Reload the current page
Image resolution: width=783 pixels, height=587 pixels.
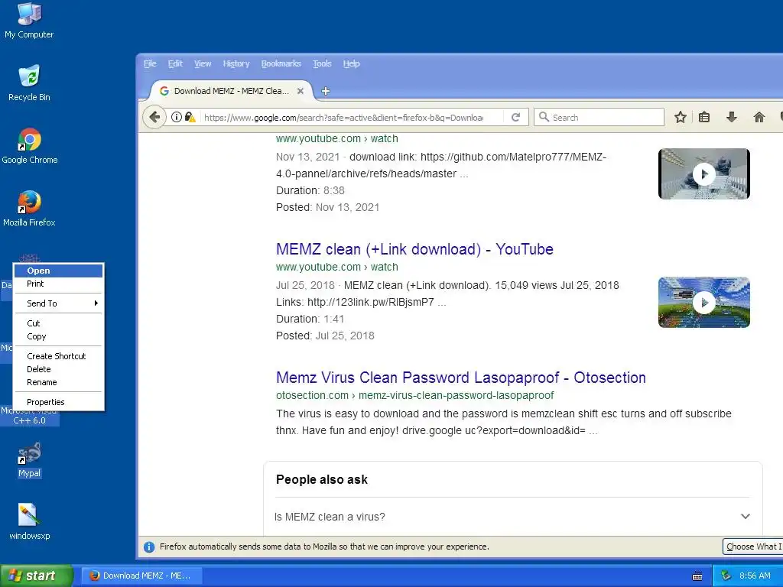(516, 117)
